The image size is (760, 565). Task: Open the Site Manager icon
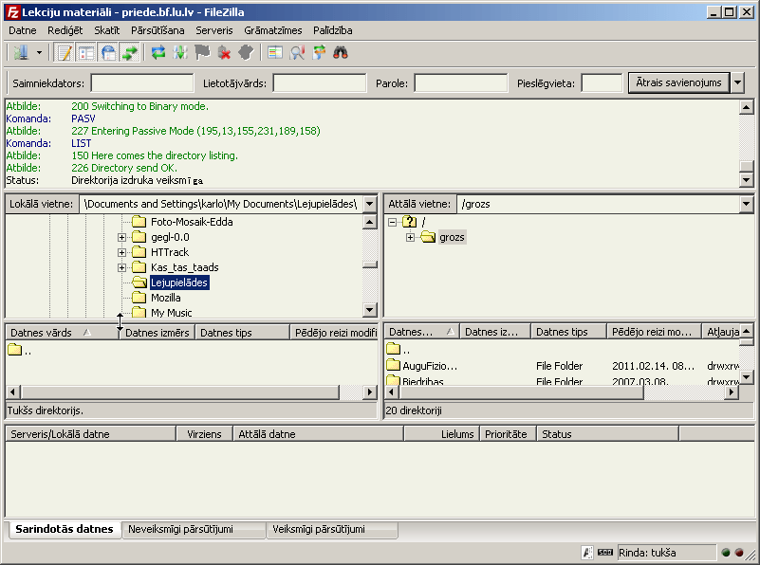(x=21, y=52)
